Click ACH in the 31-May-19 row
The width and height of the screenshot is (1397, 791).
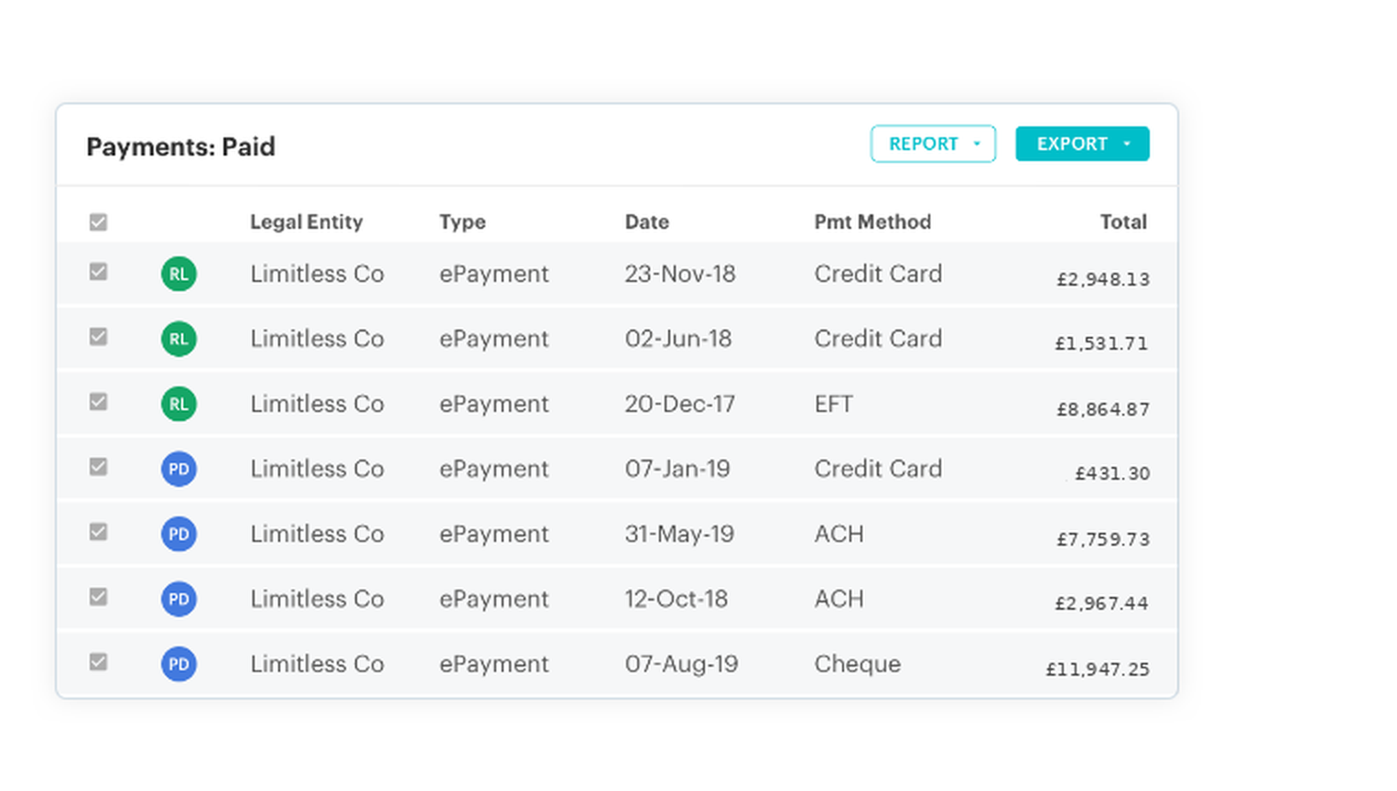[839, 534]
